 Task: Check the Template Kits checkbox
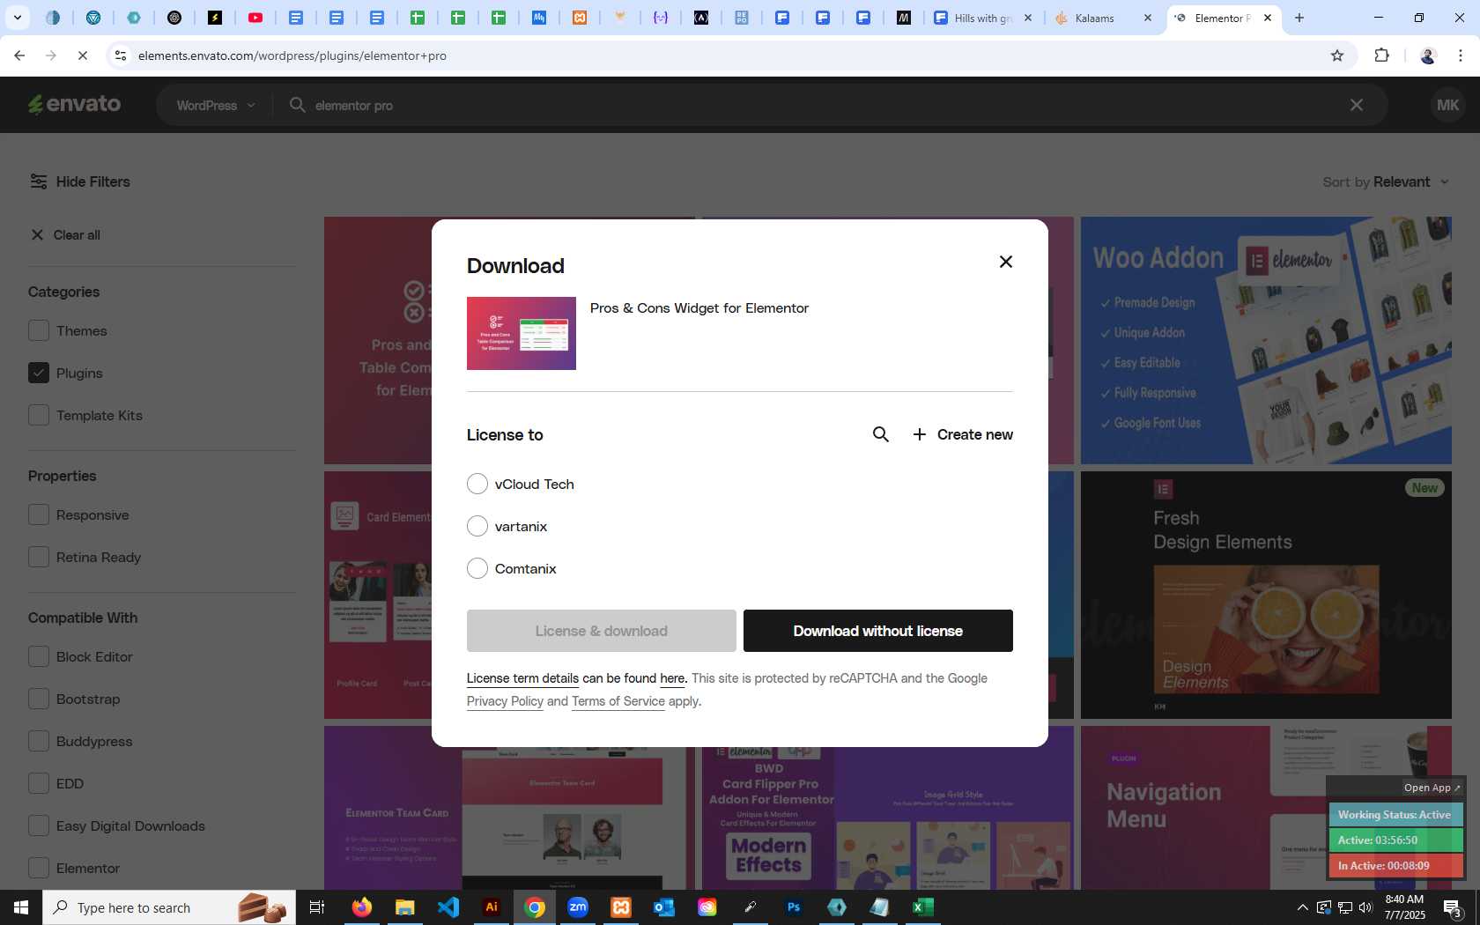click(x=39, y=415)
